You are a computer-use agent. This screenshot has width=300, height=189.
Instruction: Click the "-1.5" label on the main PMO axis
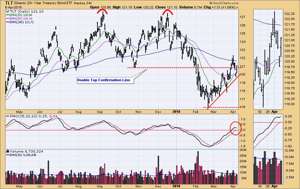point(243,146)
